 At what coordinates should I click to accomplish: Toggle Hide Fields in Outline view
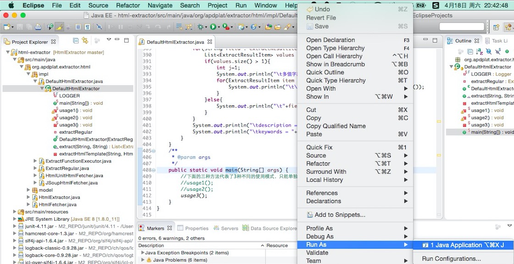(488, 51)
